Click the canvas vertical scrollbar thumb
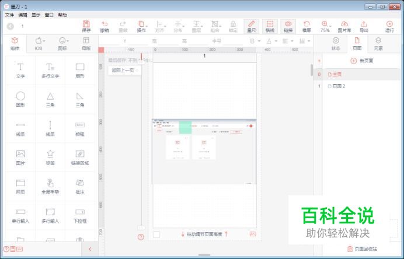404x259 pixels. point(312,70)
